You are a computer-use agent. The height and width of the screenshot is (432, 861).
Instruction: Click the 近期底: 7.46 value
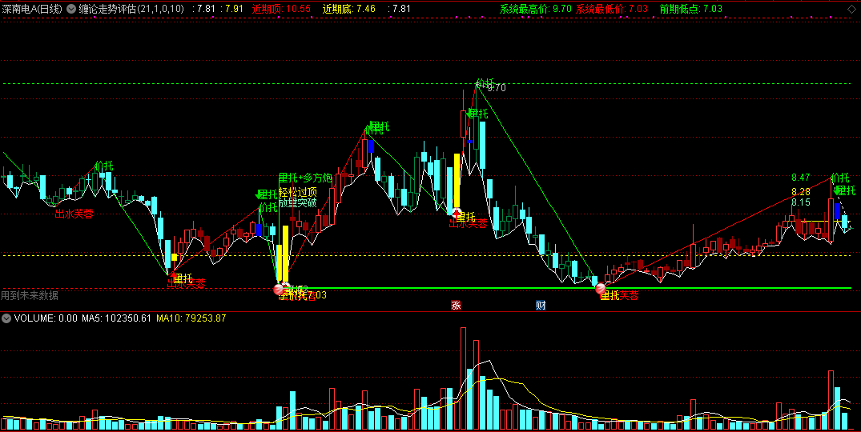tap(348, 9)
